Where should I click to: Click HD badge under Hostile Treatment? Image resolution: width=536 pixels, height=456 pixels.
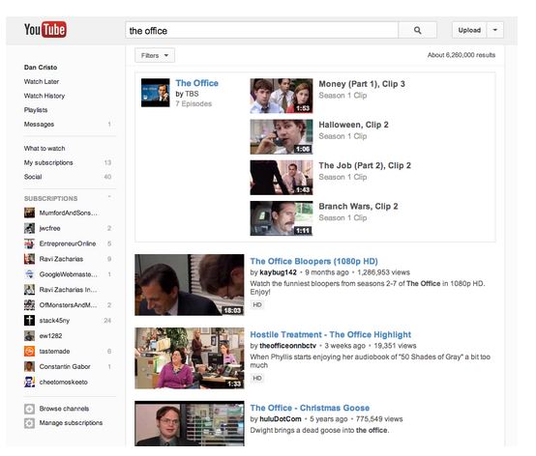[x=257, y=378]
